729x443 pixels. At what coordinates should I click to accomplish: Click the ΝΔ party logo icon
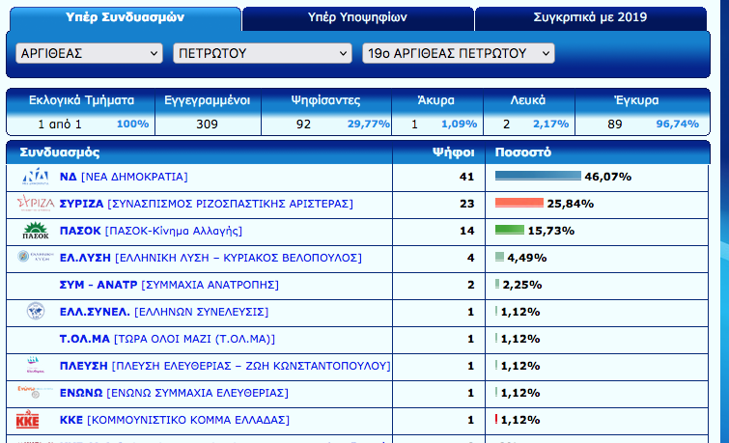click(x=36, y=177)
